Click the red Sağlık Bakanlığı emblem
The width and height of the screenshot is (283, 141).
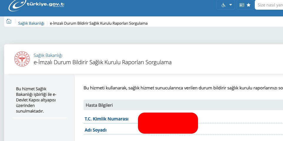[22, 59]
